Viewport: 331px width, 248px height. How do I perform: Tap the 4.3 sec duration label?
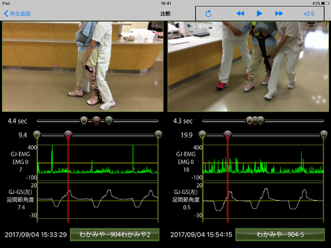click(x=183, y=121)
